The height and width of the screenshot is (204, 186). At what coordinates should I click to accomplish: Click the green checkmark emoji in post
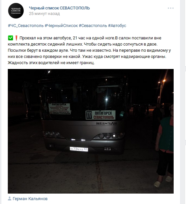coord(10,38)
